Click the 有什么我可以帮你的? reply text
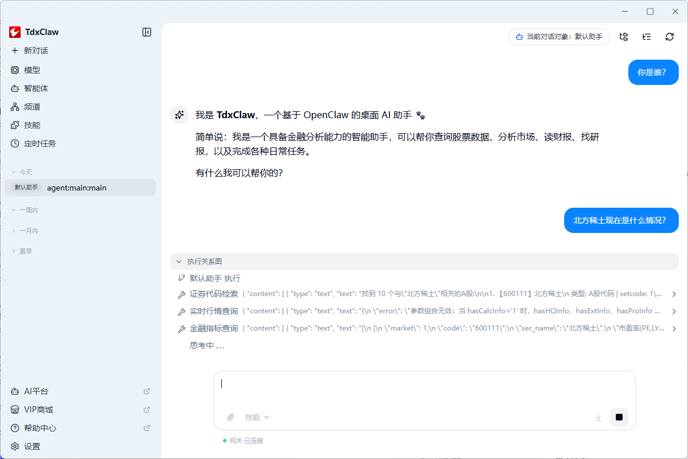The image size is (688, 459). coord(239,172)
